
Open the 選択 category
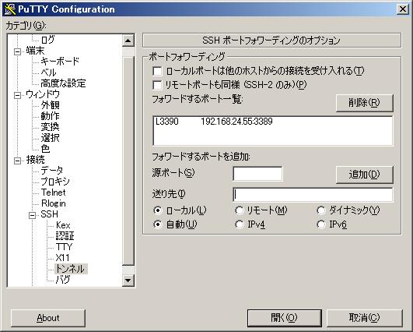(50, 138)
